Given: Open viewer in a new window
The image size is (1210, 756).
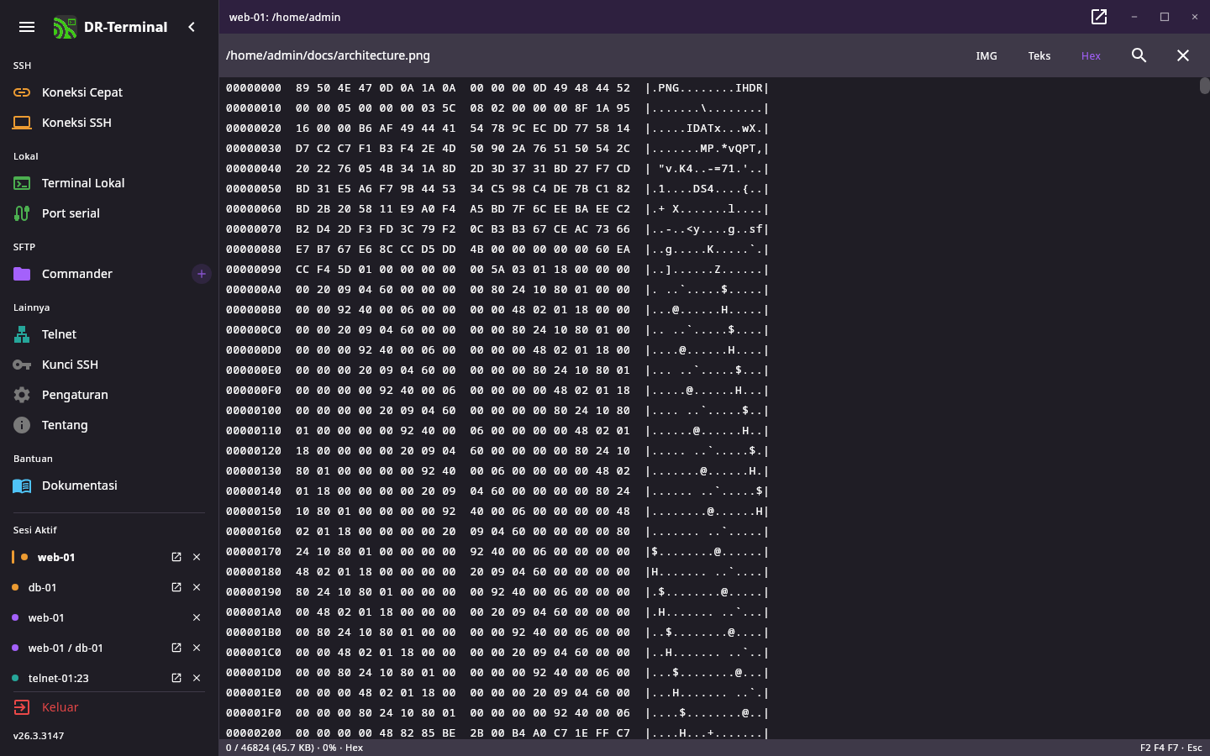Looking at the screenshot, I should pyautogui.click(x=1099, y=17).
